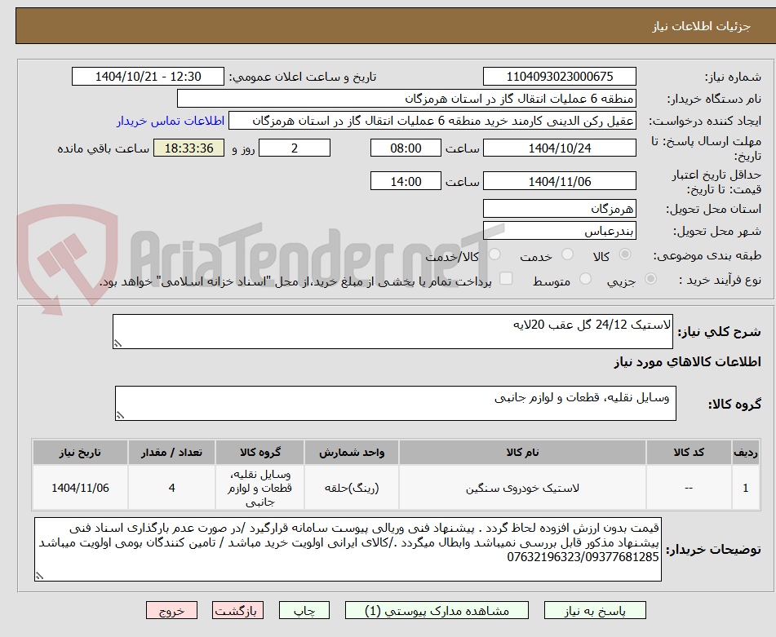Viewport: 776px width, 637px height.
Task: Click the نام دستگاه خریدار field
Action: [406, 99]
